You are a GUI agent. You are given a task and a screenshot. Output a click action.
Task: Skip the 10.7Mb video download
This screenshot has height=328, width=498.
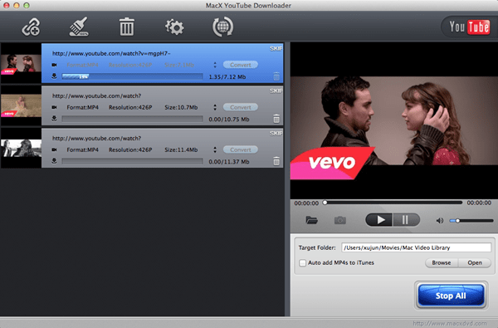point(276,91)
